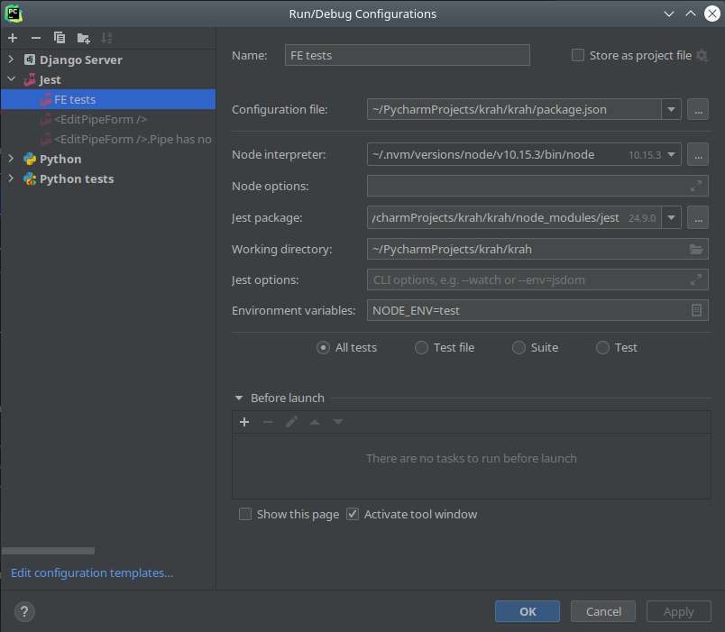This screenshot has height=632, width=725.
Task: Click the horizontal scrollbar in tree panel
Action: [48, 551]
